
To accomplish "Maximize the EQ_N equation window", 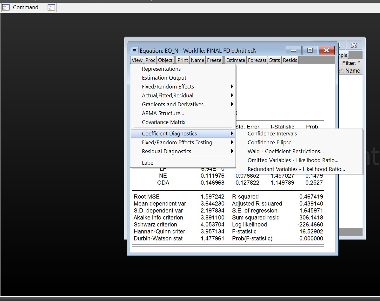I will point(310,50).
